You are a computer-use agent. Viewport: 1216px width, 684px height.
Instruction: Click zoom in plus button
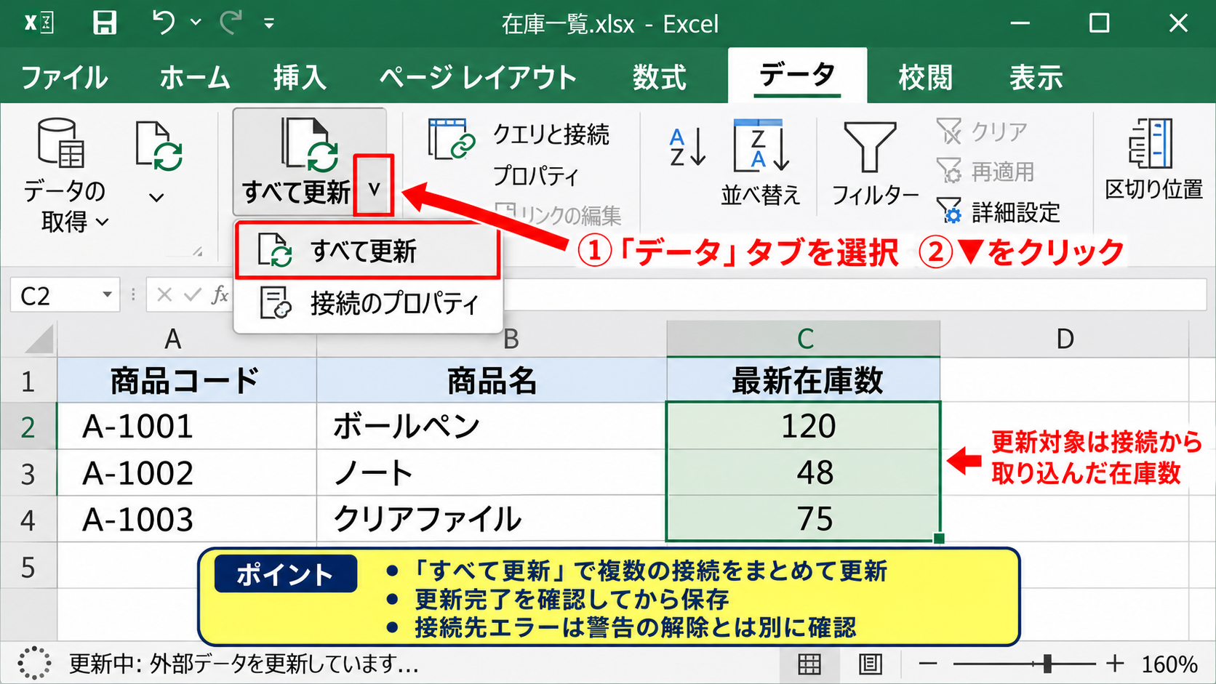point(1115,664)
